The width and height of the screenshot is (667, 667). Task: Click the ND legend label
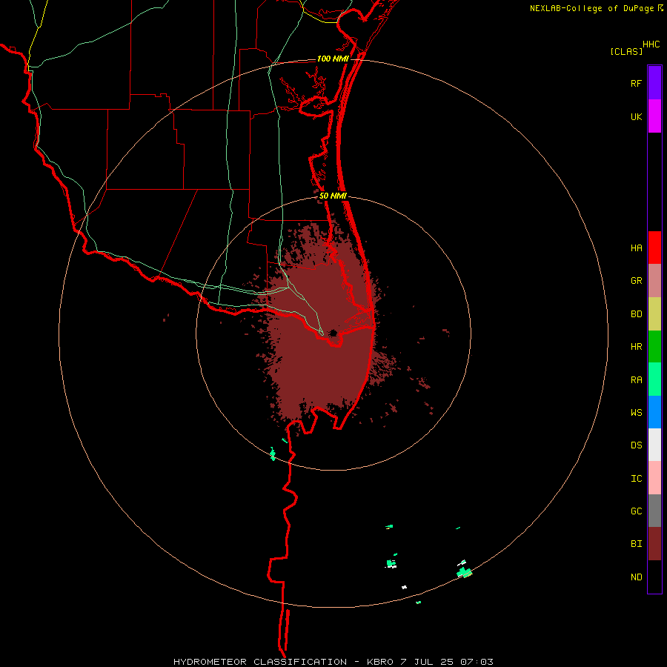(x=637, y=577)
